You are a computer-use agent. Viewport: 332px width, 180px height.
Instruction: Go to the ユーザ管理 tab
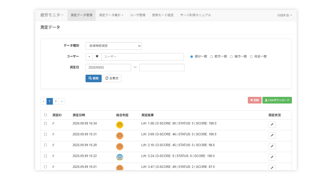(138, 15)
